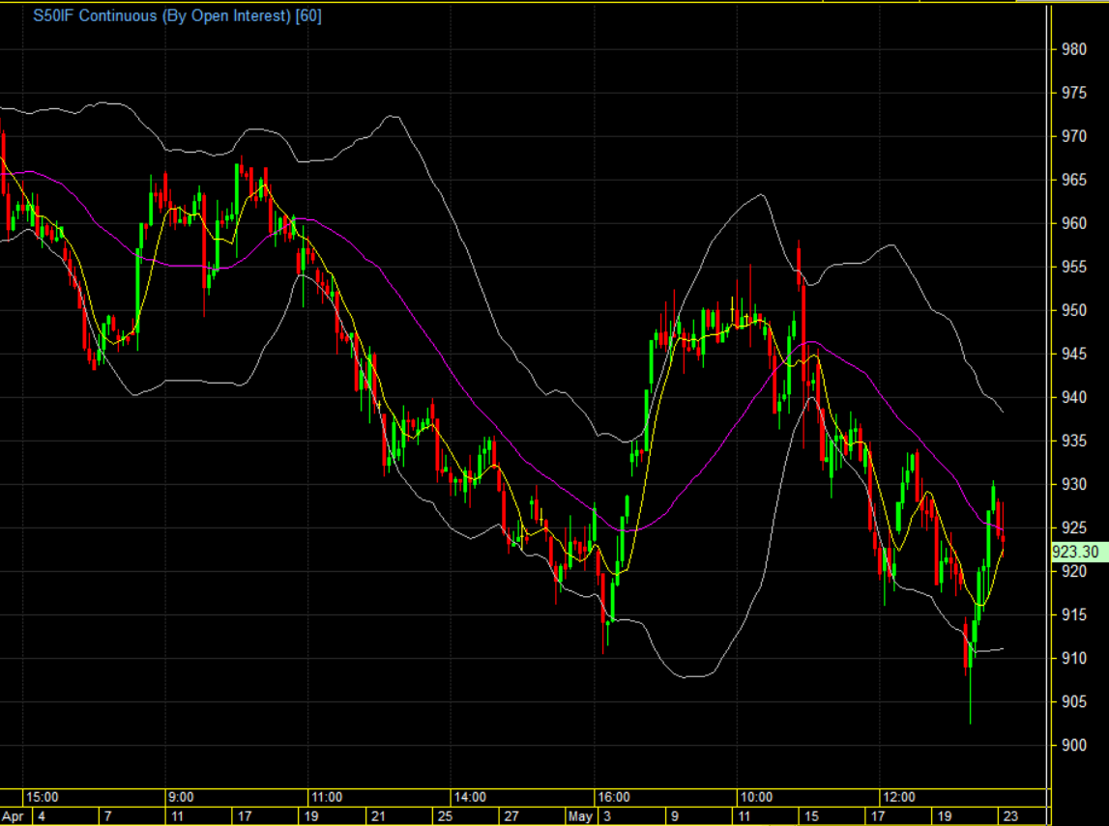Click the 15:00 time axis label
This screenshot has width=1109, height=826.
click(x=43, y=797)
